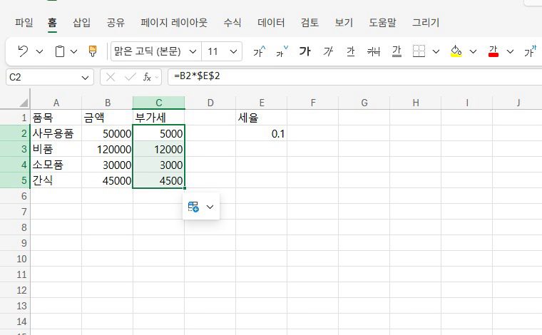Click the formula cancel X icon
Image resolution: width=542 pixels, height=335 pixels.
[x=111, y=77]
